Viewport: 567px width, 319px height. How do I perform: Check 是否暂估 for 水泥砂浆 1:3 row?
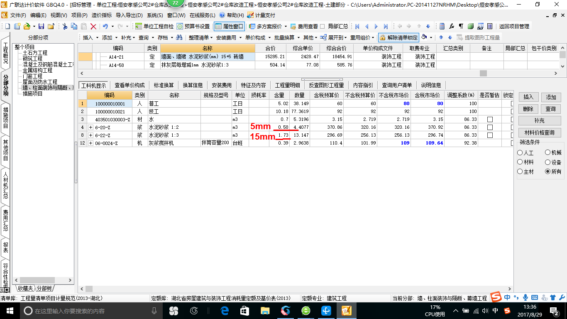coord(490,135)
